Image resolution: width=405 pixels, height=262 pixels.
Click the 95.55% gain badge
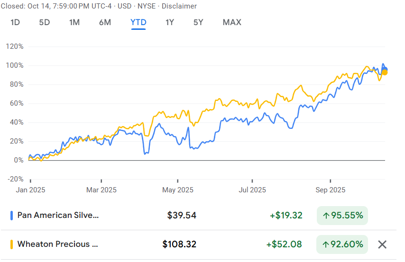point(342,216)
